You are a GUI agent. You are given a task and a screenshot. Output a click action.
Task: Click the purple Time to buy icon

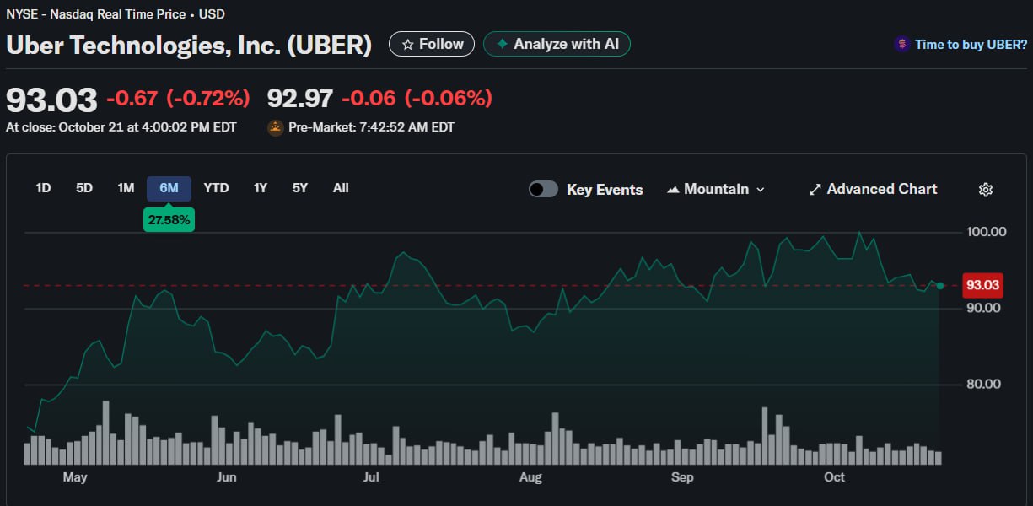[x=901, y=44]
